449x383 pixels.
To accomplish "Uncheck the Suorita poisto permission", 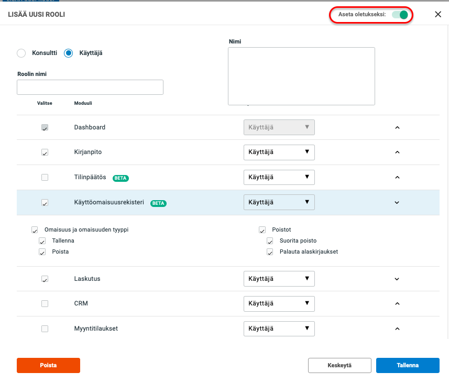I will tap(270, 241).
